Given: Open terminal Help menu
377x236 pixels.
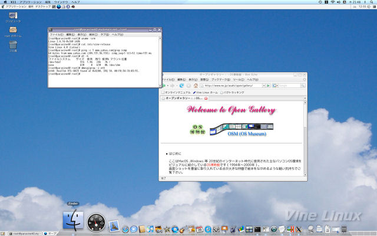Looking at the screenshot, I should 117,35.
